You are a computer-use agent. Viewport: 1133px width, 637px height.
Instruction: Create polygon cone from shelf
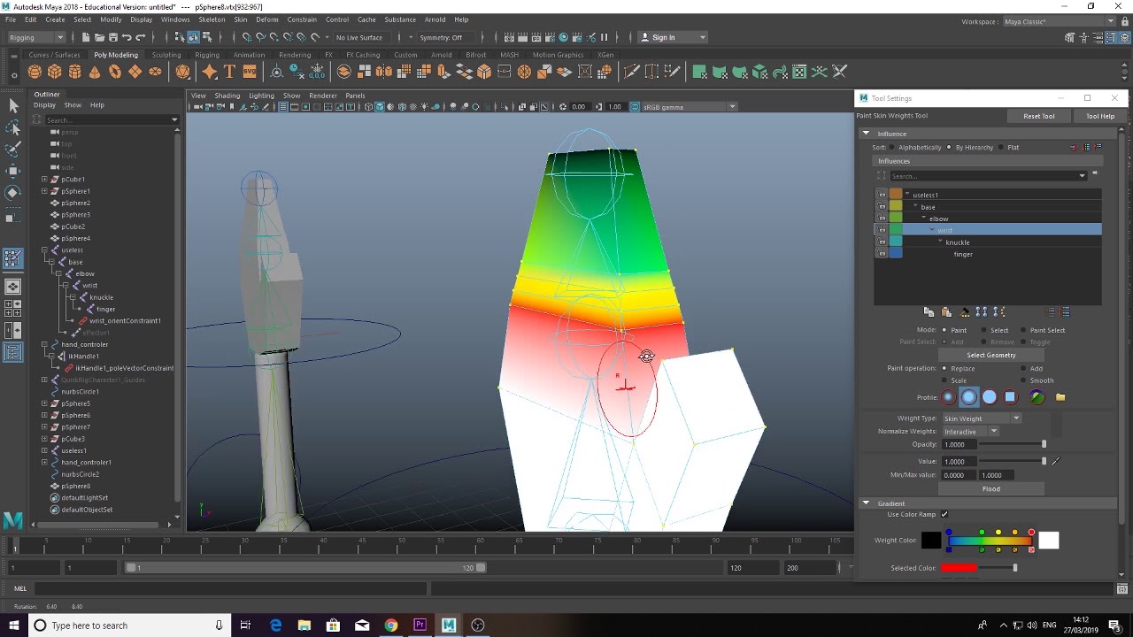pyautogui.click(x=95, y=72)
